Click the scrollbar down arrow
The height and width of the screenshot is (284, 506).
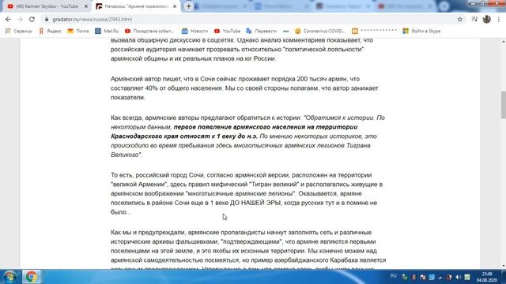[503, 266]
